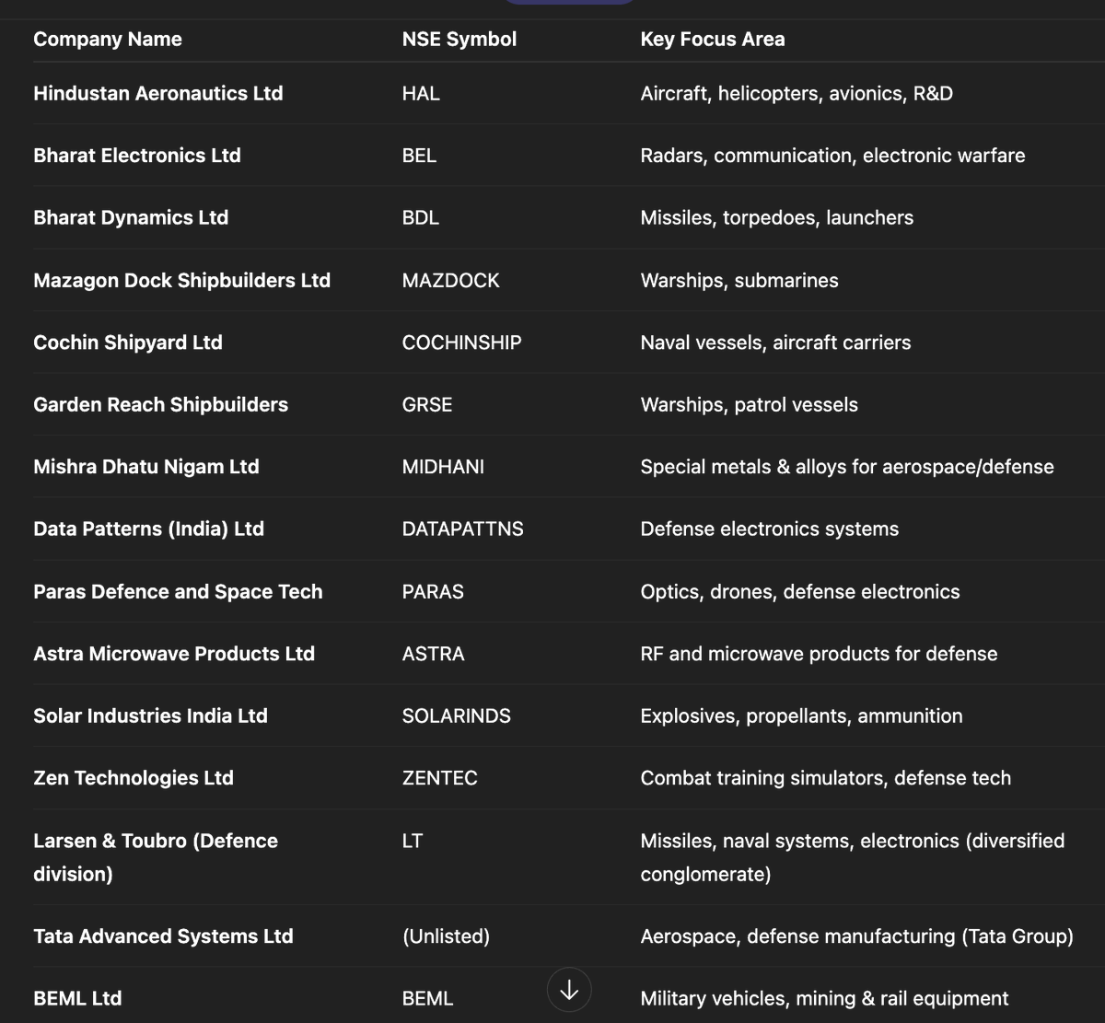This screenshot has width=1105, height=1023.
Task: Select Garden Reach Shipbuilders cell
Action: (160, 405)
